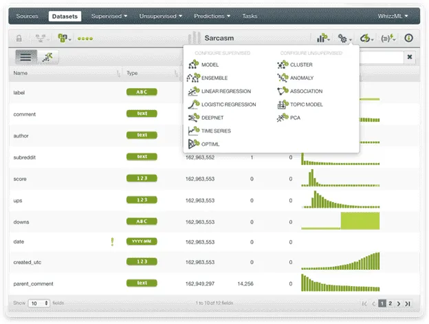Open the Sources tab
This screenshot has height=324, width=429.
(27, 16)
